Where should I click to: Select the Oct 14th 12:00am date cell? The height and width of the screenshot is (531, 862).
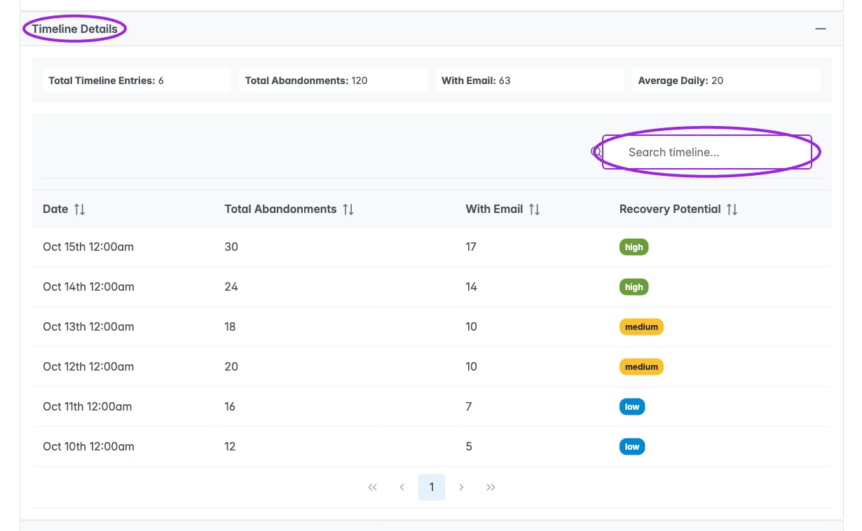click(88, 287)
